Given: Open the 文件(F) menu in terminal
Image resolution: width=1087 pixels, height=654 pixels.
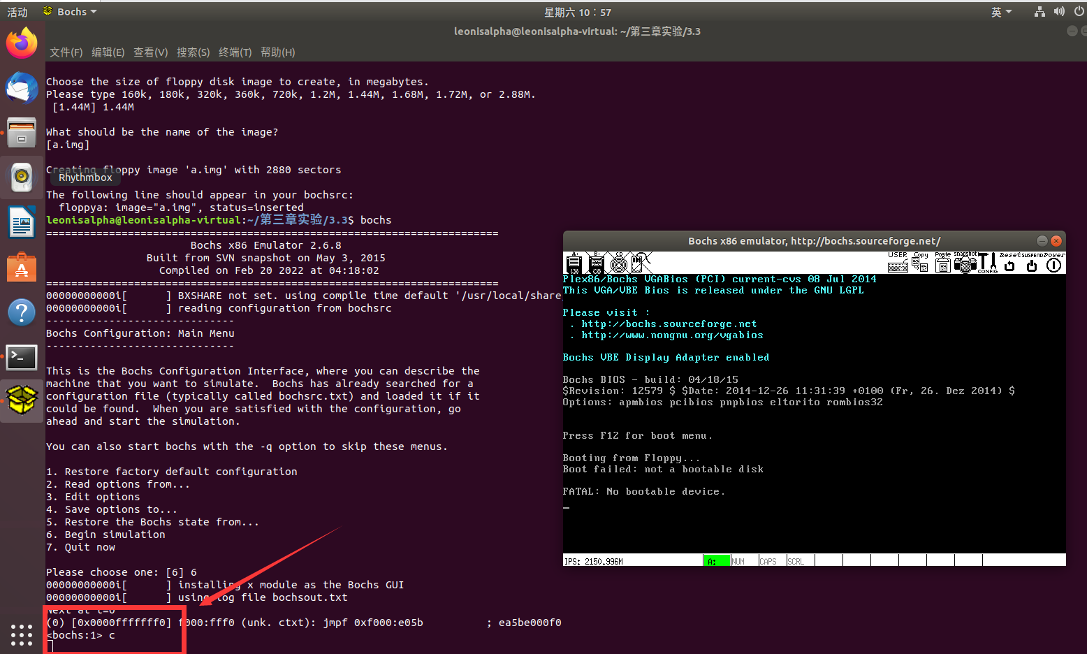Looking at the screenshot, I should [x=66, y=52].
